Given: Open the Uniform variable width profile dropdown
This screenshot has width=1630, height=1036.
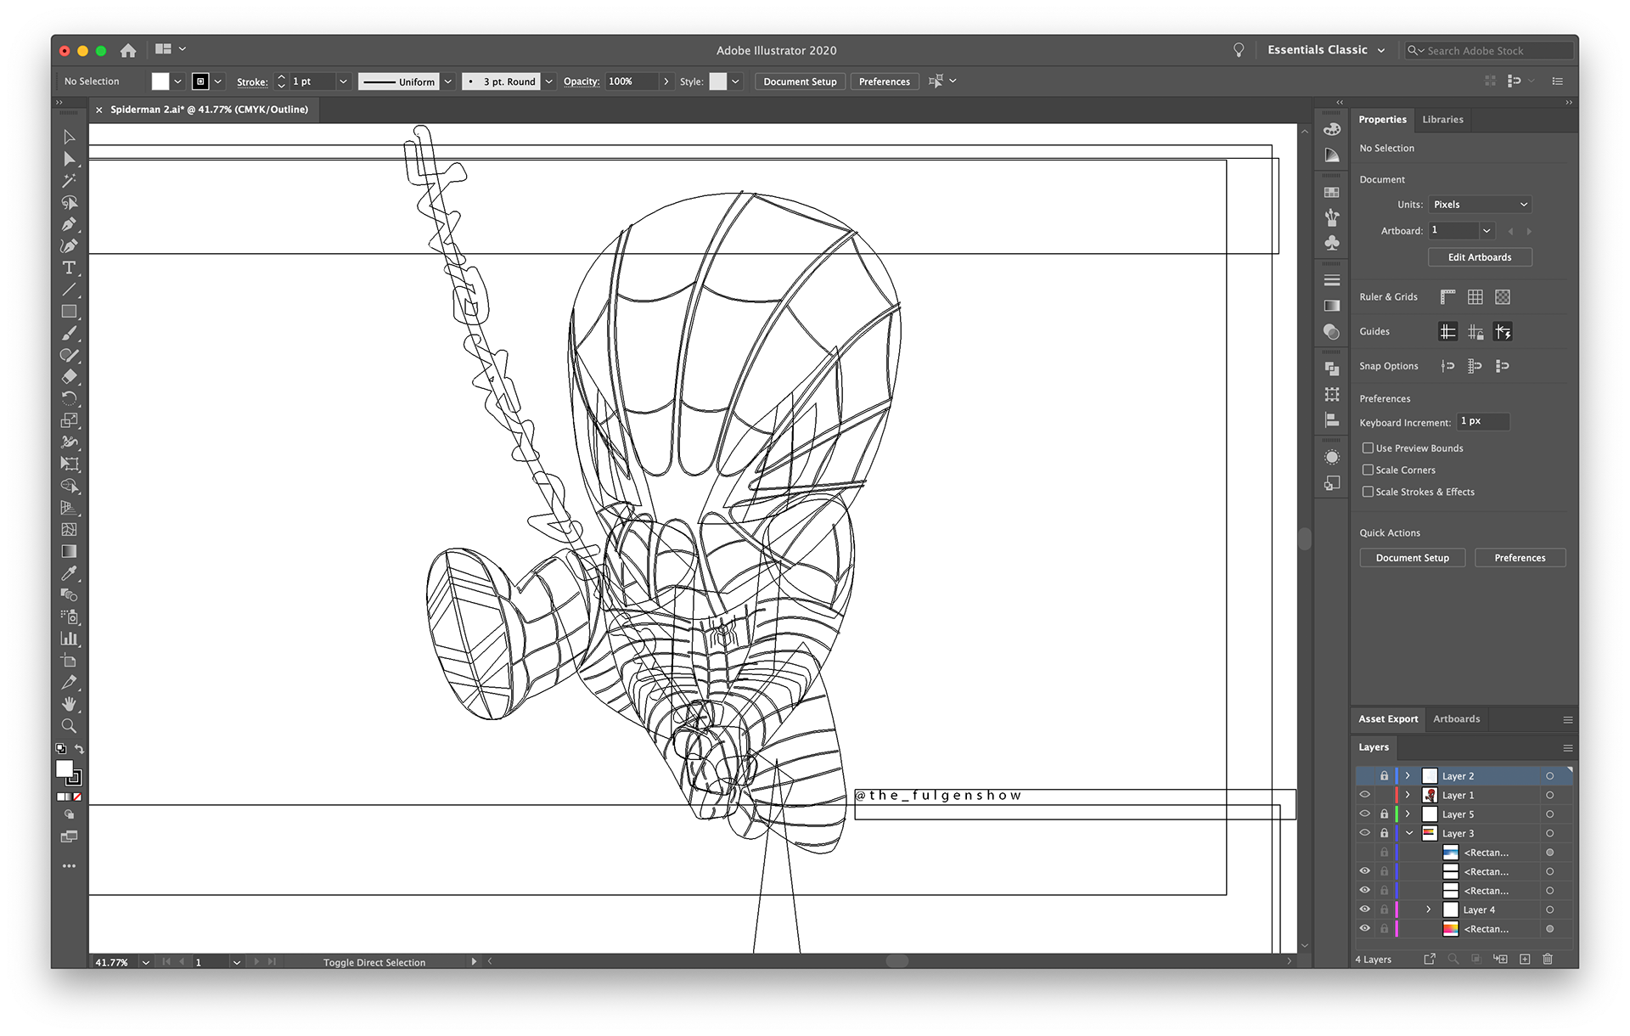Looking at the screenshot, I should tap(447, 82).
